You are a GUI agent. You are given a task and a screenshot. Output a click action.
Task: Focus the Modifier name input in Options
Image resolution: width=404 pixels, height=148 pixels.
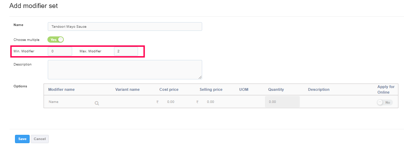[x=70, y=102]
